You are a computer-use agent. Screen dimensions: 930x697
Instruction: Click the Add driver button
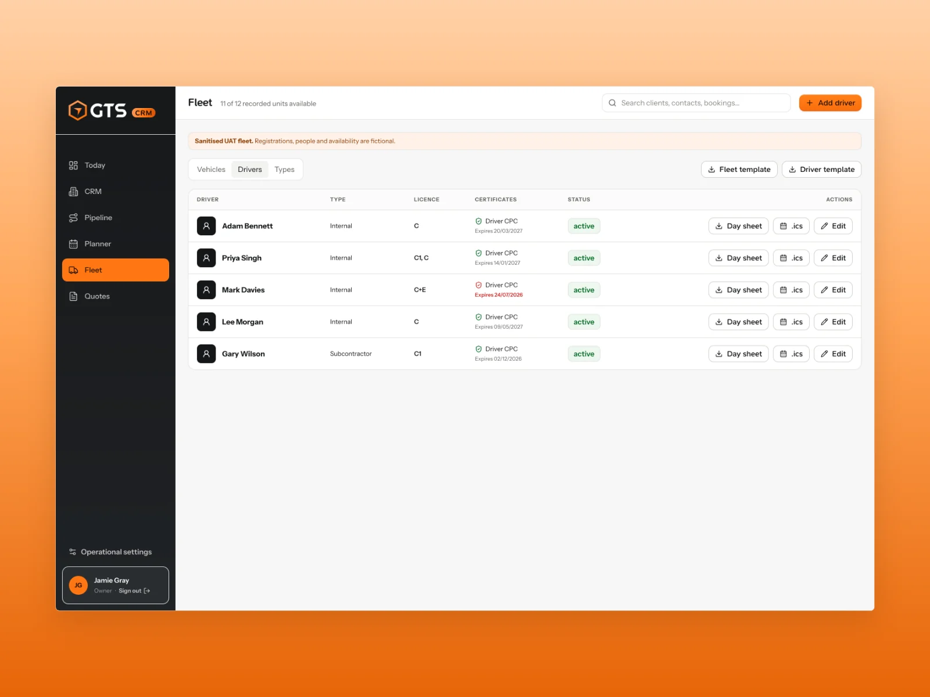(830, 103)
